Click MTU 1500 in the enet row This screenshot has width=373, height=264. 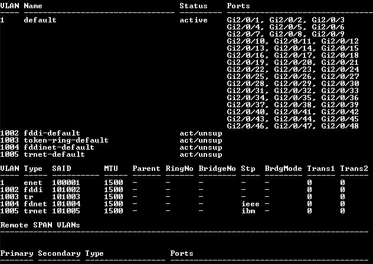coord(113,183)
